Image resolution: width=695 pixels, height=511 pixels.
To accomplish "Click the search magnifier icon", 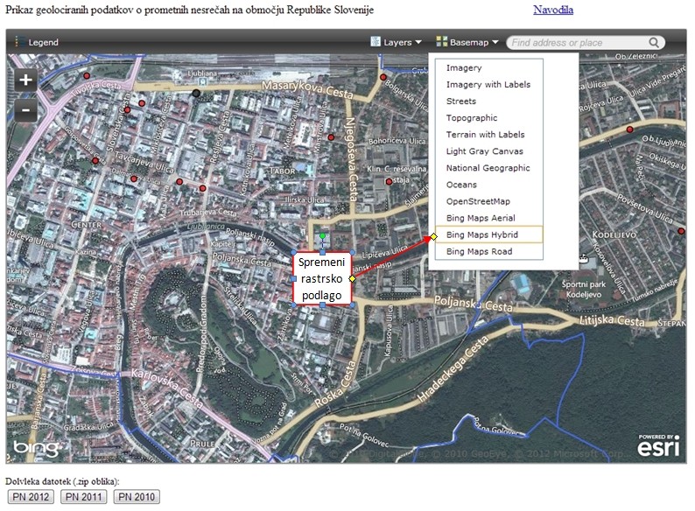I will point(654,43).
